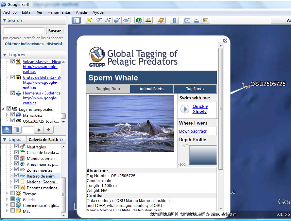
Task: Open the Añadir menu
Action: click(x=81, y=12)
